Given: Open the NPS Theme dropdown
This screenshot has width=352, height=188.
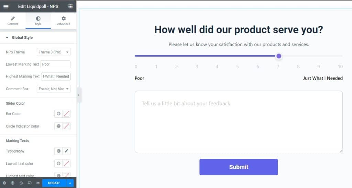Looking at the screenshot, I should (53, 52).
